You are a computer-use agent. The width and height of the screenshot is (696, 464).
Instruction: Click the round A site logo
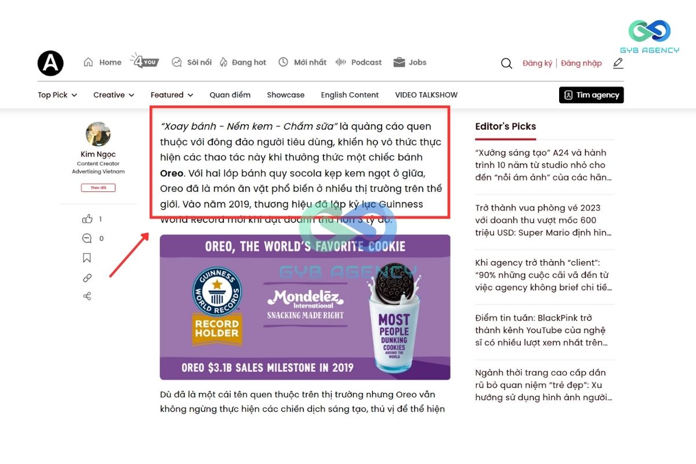[50, 63]
